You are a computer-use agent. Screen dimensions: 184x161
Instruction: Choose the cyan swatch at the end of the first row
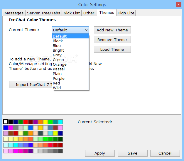pyautogui.click(x=60, y=122)
